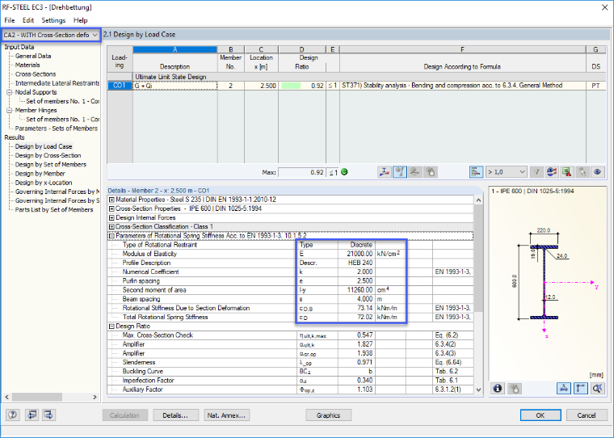
Task: Go to previous table with back arrow icon
Action: point(32,415)
